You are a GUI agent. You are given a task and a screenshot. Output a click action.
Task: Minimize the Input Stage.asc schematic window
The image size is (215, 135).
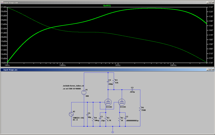point(207,70)
